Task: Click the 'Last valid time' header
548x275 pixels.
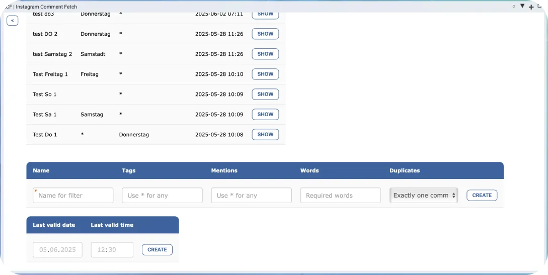Action: 112,225
